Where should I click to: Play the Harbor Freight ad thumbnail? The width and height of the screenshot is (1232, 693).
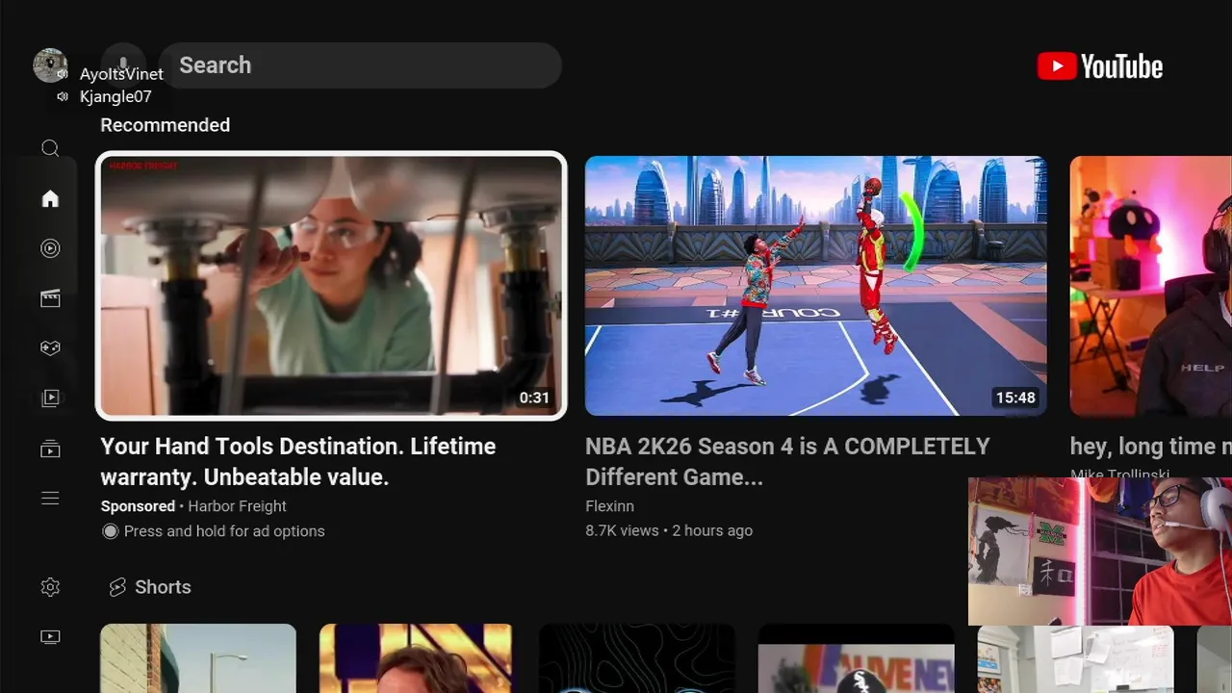(x=331, y=286)
